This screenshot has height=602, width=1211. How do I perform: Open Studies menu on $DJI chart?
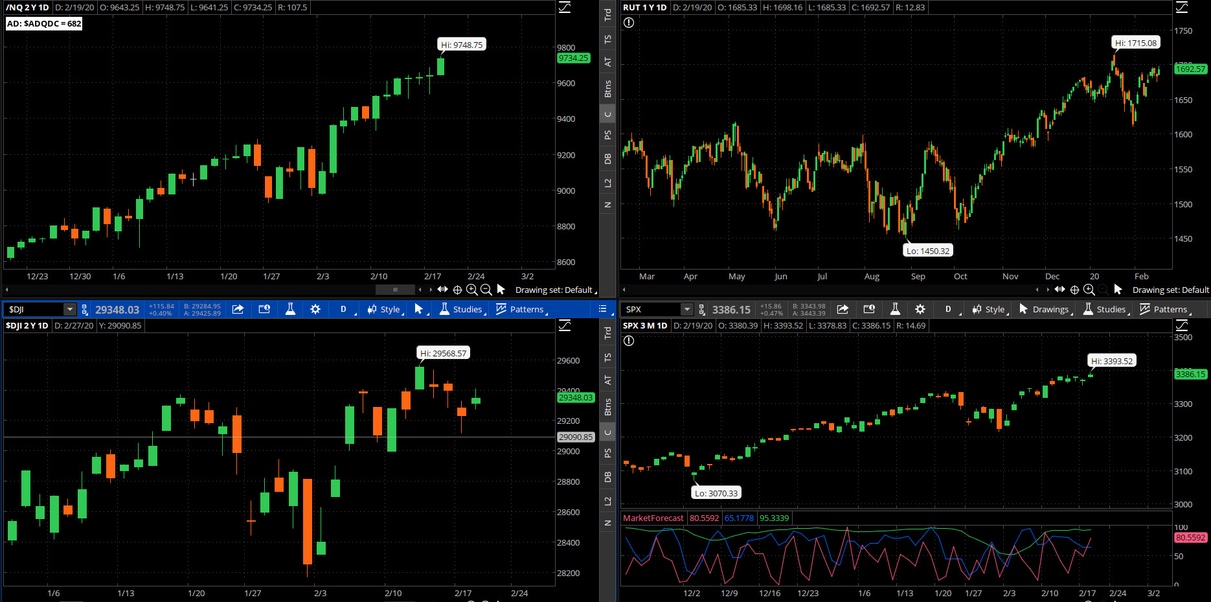(x=462, y=309)
